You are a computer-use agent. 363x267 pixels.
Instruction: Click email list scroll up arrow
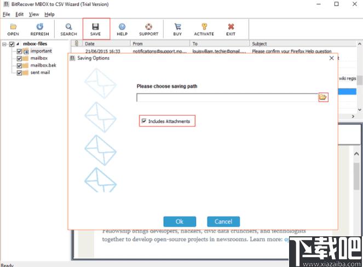click(360, 43)
